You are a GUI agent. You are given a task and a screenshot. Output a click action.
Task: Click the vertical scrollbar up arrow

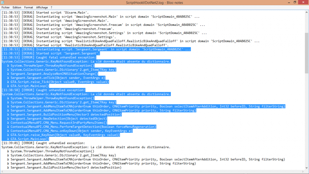(307, 12)
